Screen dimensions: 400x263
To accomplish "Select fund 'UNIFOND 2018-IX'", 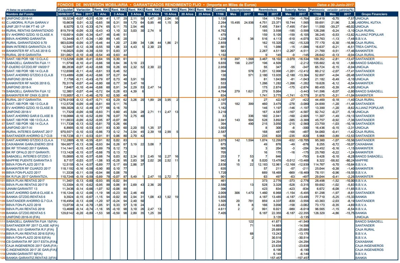I will click(19, 79).
